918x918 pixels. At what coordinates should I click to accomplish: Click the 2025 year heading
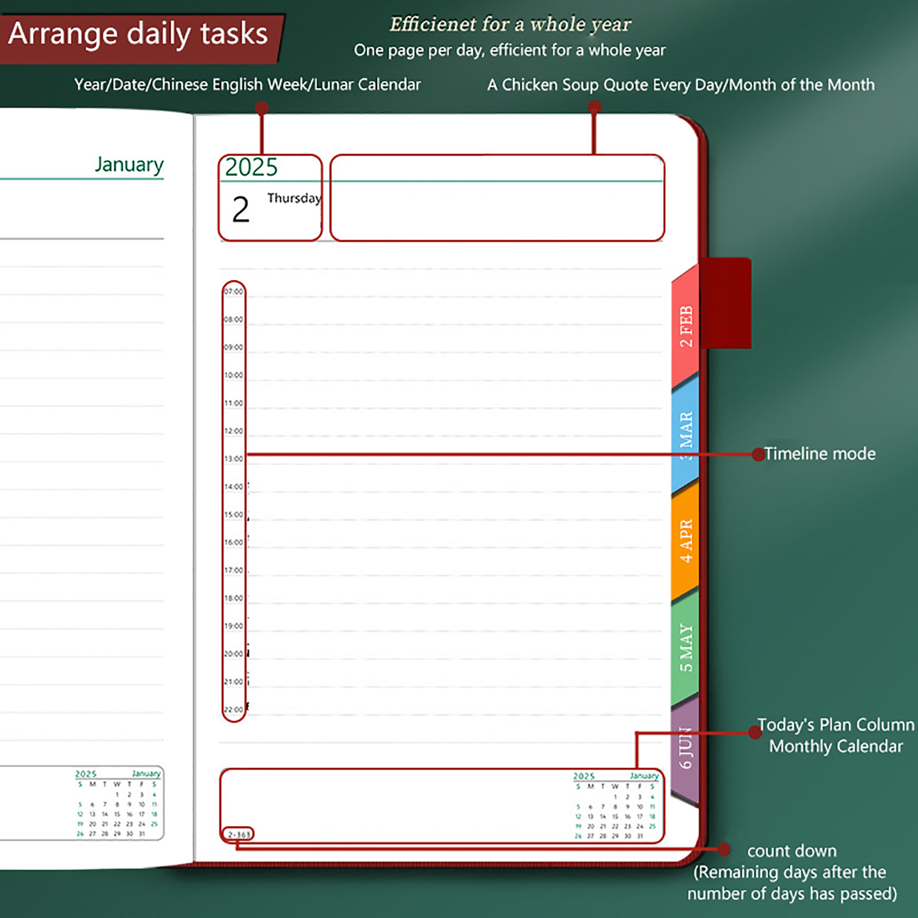pos(251,168)
